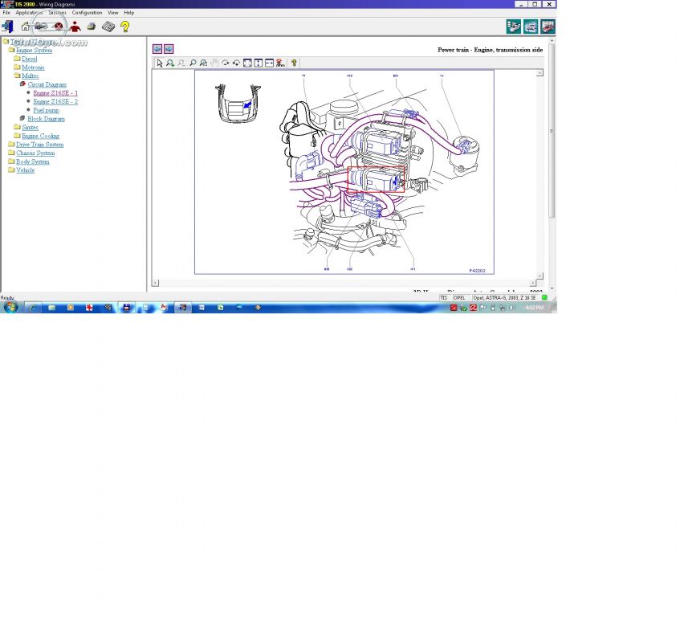Open the View menu
The height and width of the screenshot is (617, 680).
click(x=112, y=13)
